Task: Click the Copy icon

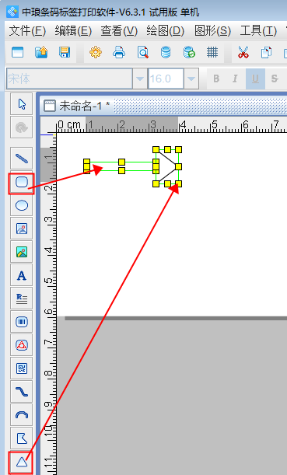Action: click(266, 52)
